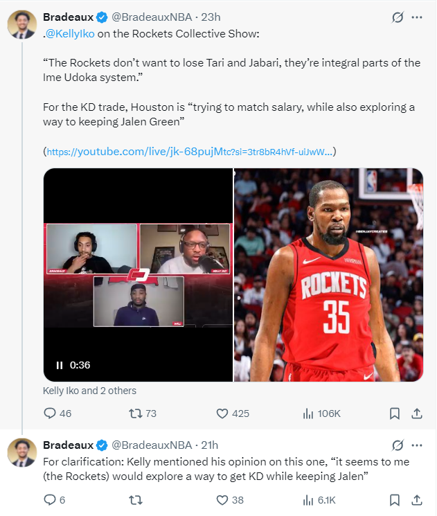This screenshot has height=516, width=437.
Task: Repost the tweet with 73 reposts
Action: [136, 413]
